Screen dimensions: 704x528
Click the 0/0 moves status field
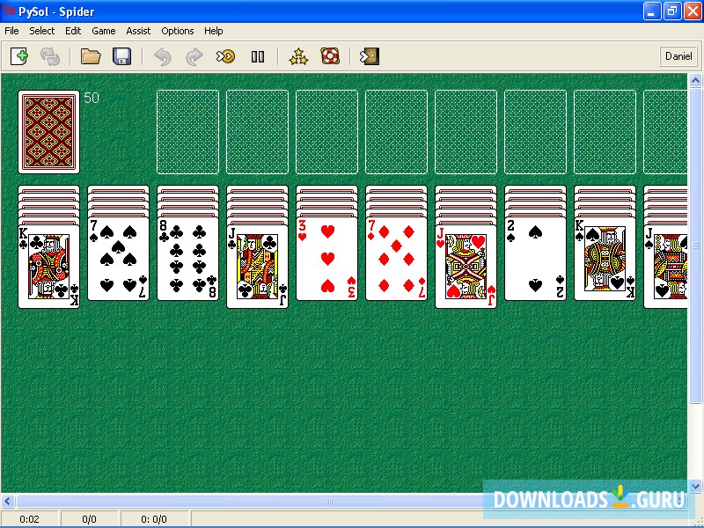90,519
